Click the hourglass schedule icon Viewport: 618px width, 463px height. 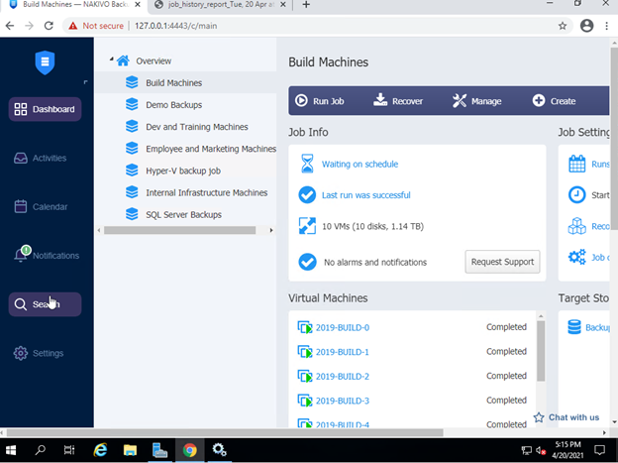pos(307,164)
